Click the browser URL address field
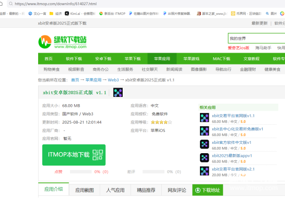Viewport: 285px width, 198px height. click(x=145, y=4)
